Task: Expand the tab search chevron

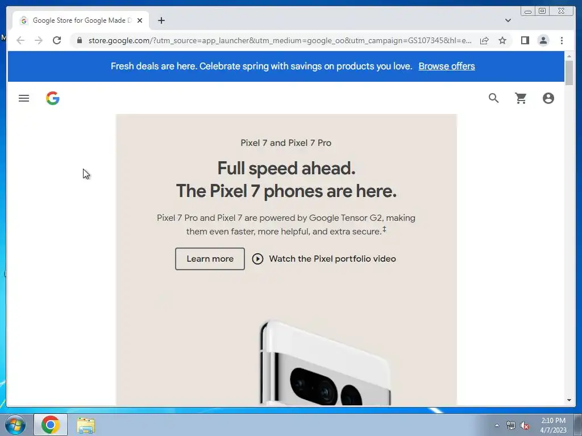Action: click(508, 20)
